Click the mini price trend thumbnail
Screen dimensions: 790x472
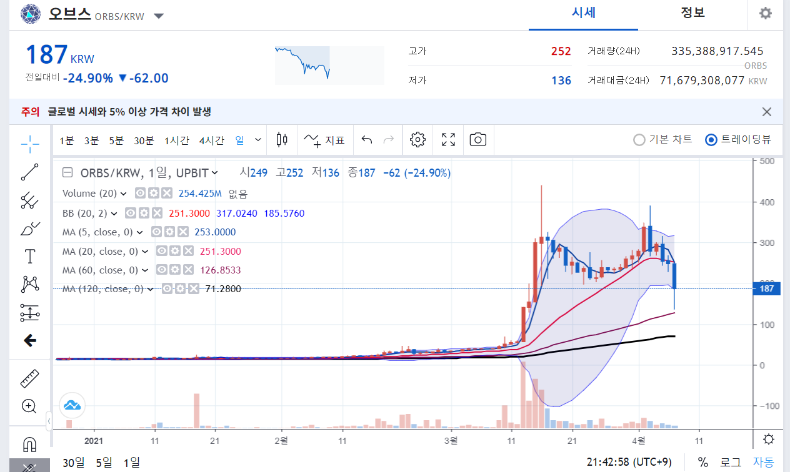coord(329,65)
